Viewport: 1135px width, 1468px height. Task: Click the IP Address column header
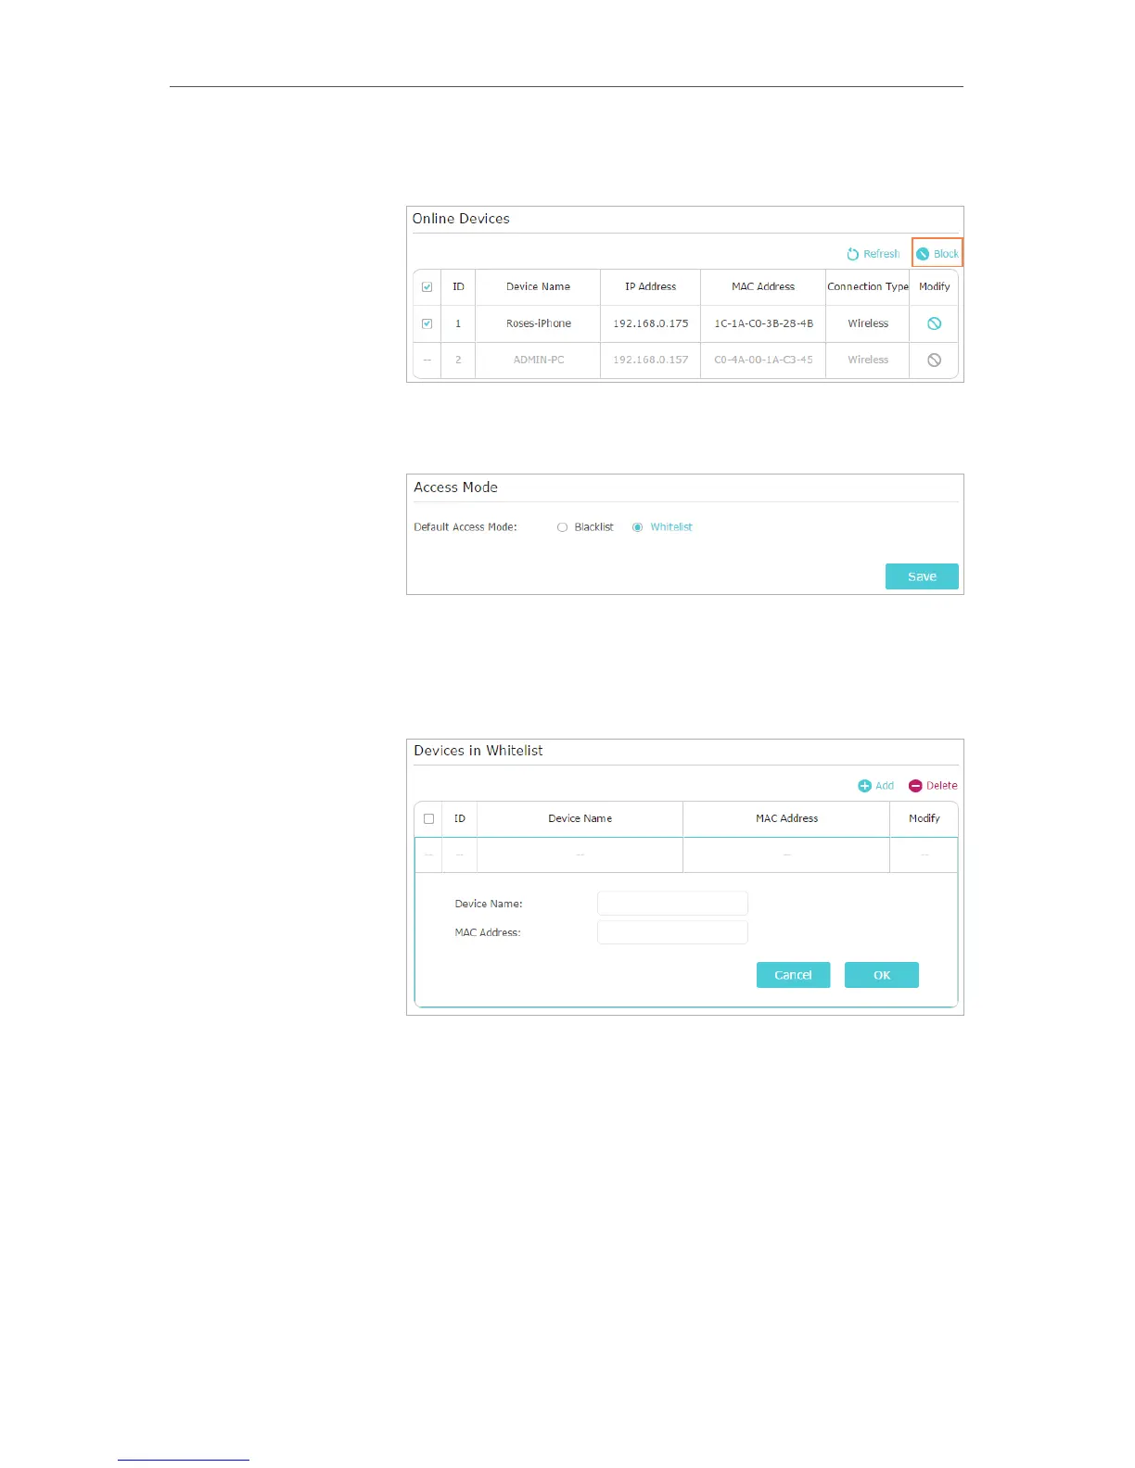[651, 287]
